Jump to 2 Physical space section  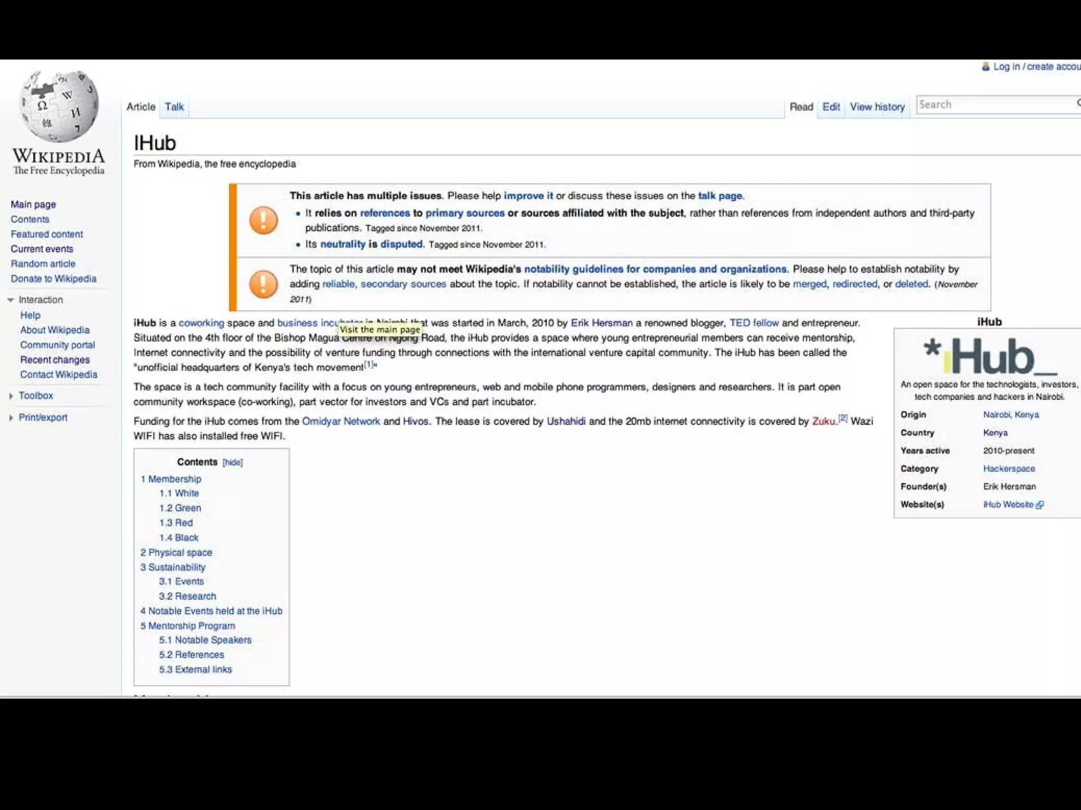tap(176, 552)
